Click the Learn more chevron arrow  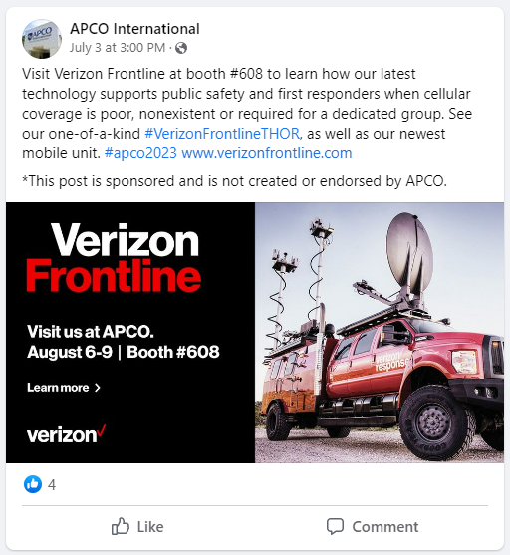[98, 388]
